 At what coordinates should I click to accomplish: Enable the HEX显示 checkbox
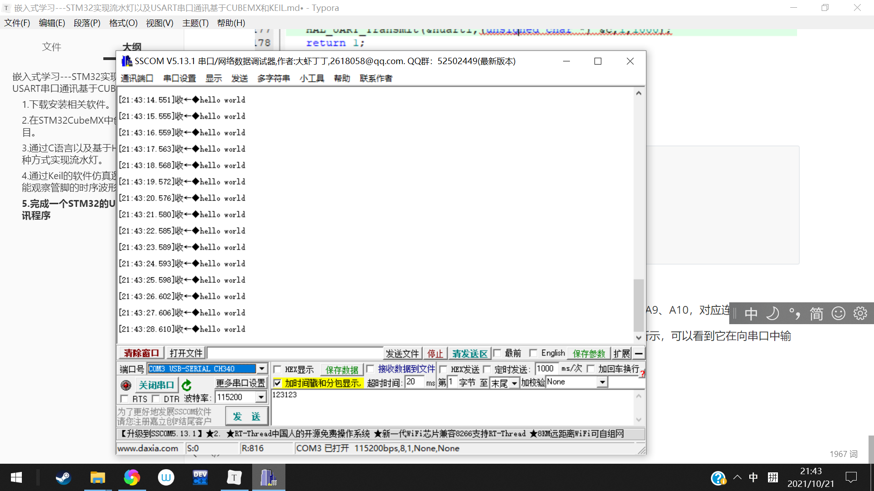pos(277,369)
